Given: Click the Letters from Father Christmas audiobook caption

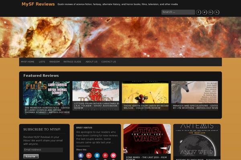Looking at the screenshot, I should [x=96, y=106].
